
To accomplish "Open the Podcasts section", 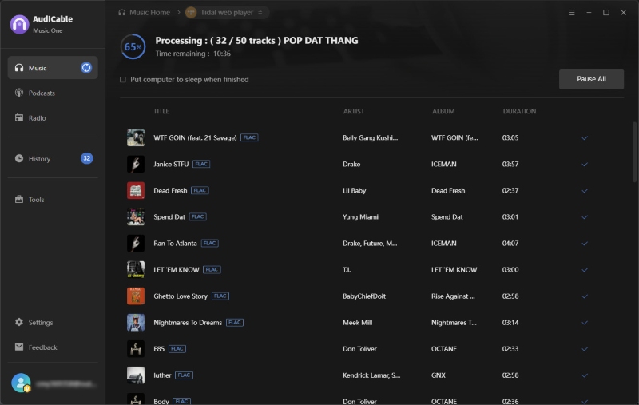I will [x=53, y=93].
